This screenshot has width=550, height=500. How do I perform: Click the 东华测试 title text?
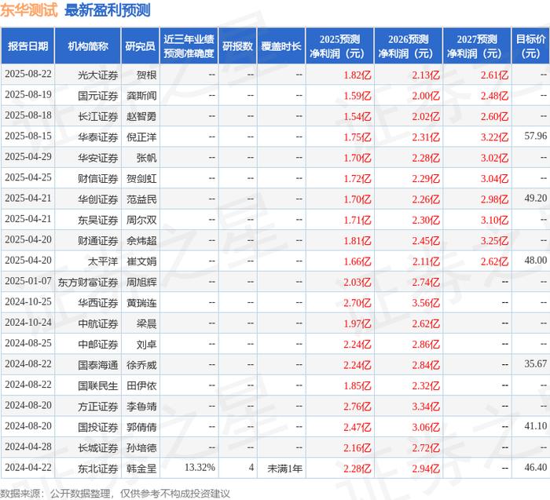[x=29, y=9]
